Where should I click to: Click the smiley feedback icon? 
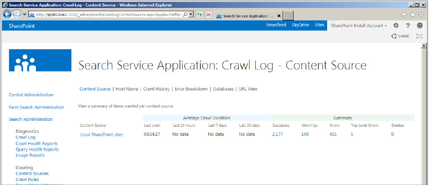click(420, 25)
